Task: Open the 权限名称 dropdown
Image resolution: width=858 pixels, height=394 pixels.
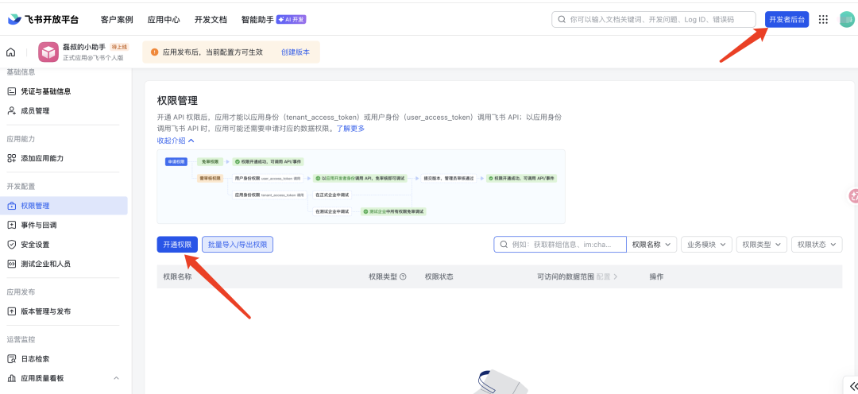Action: point(652,245)
